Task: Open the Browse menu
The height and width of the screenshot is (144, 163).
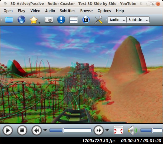Action: [87, 11]
